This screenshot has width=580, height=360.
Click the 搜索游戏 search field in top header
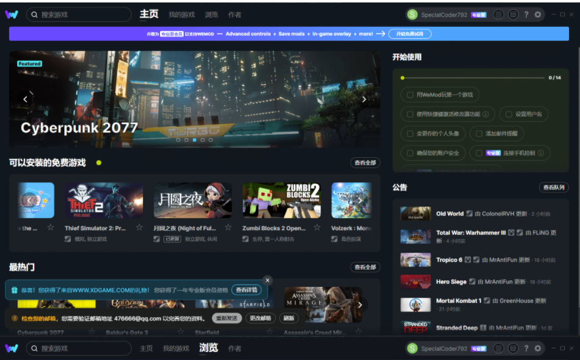coord(79,15)
